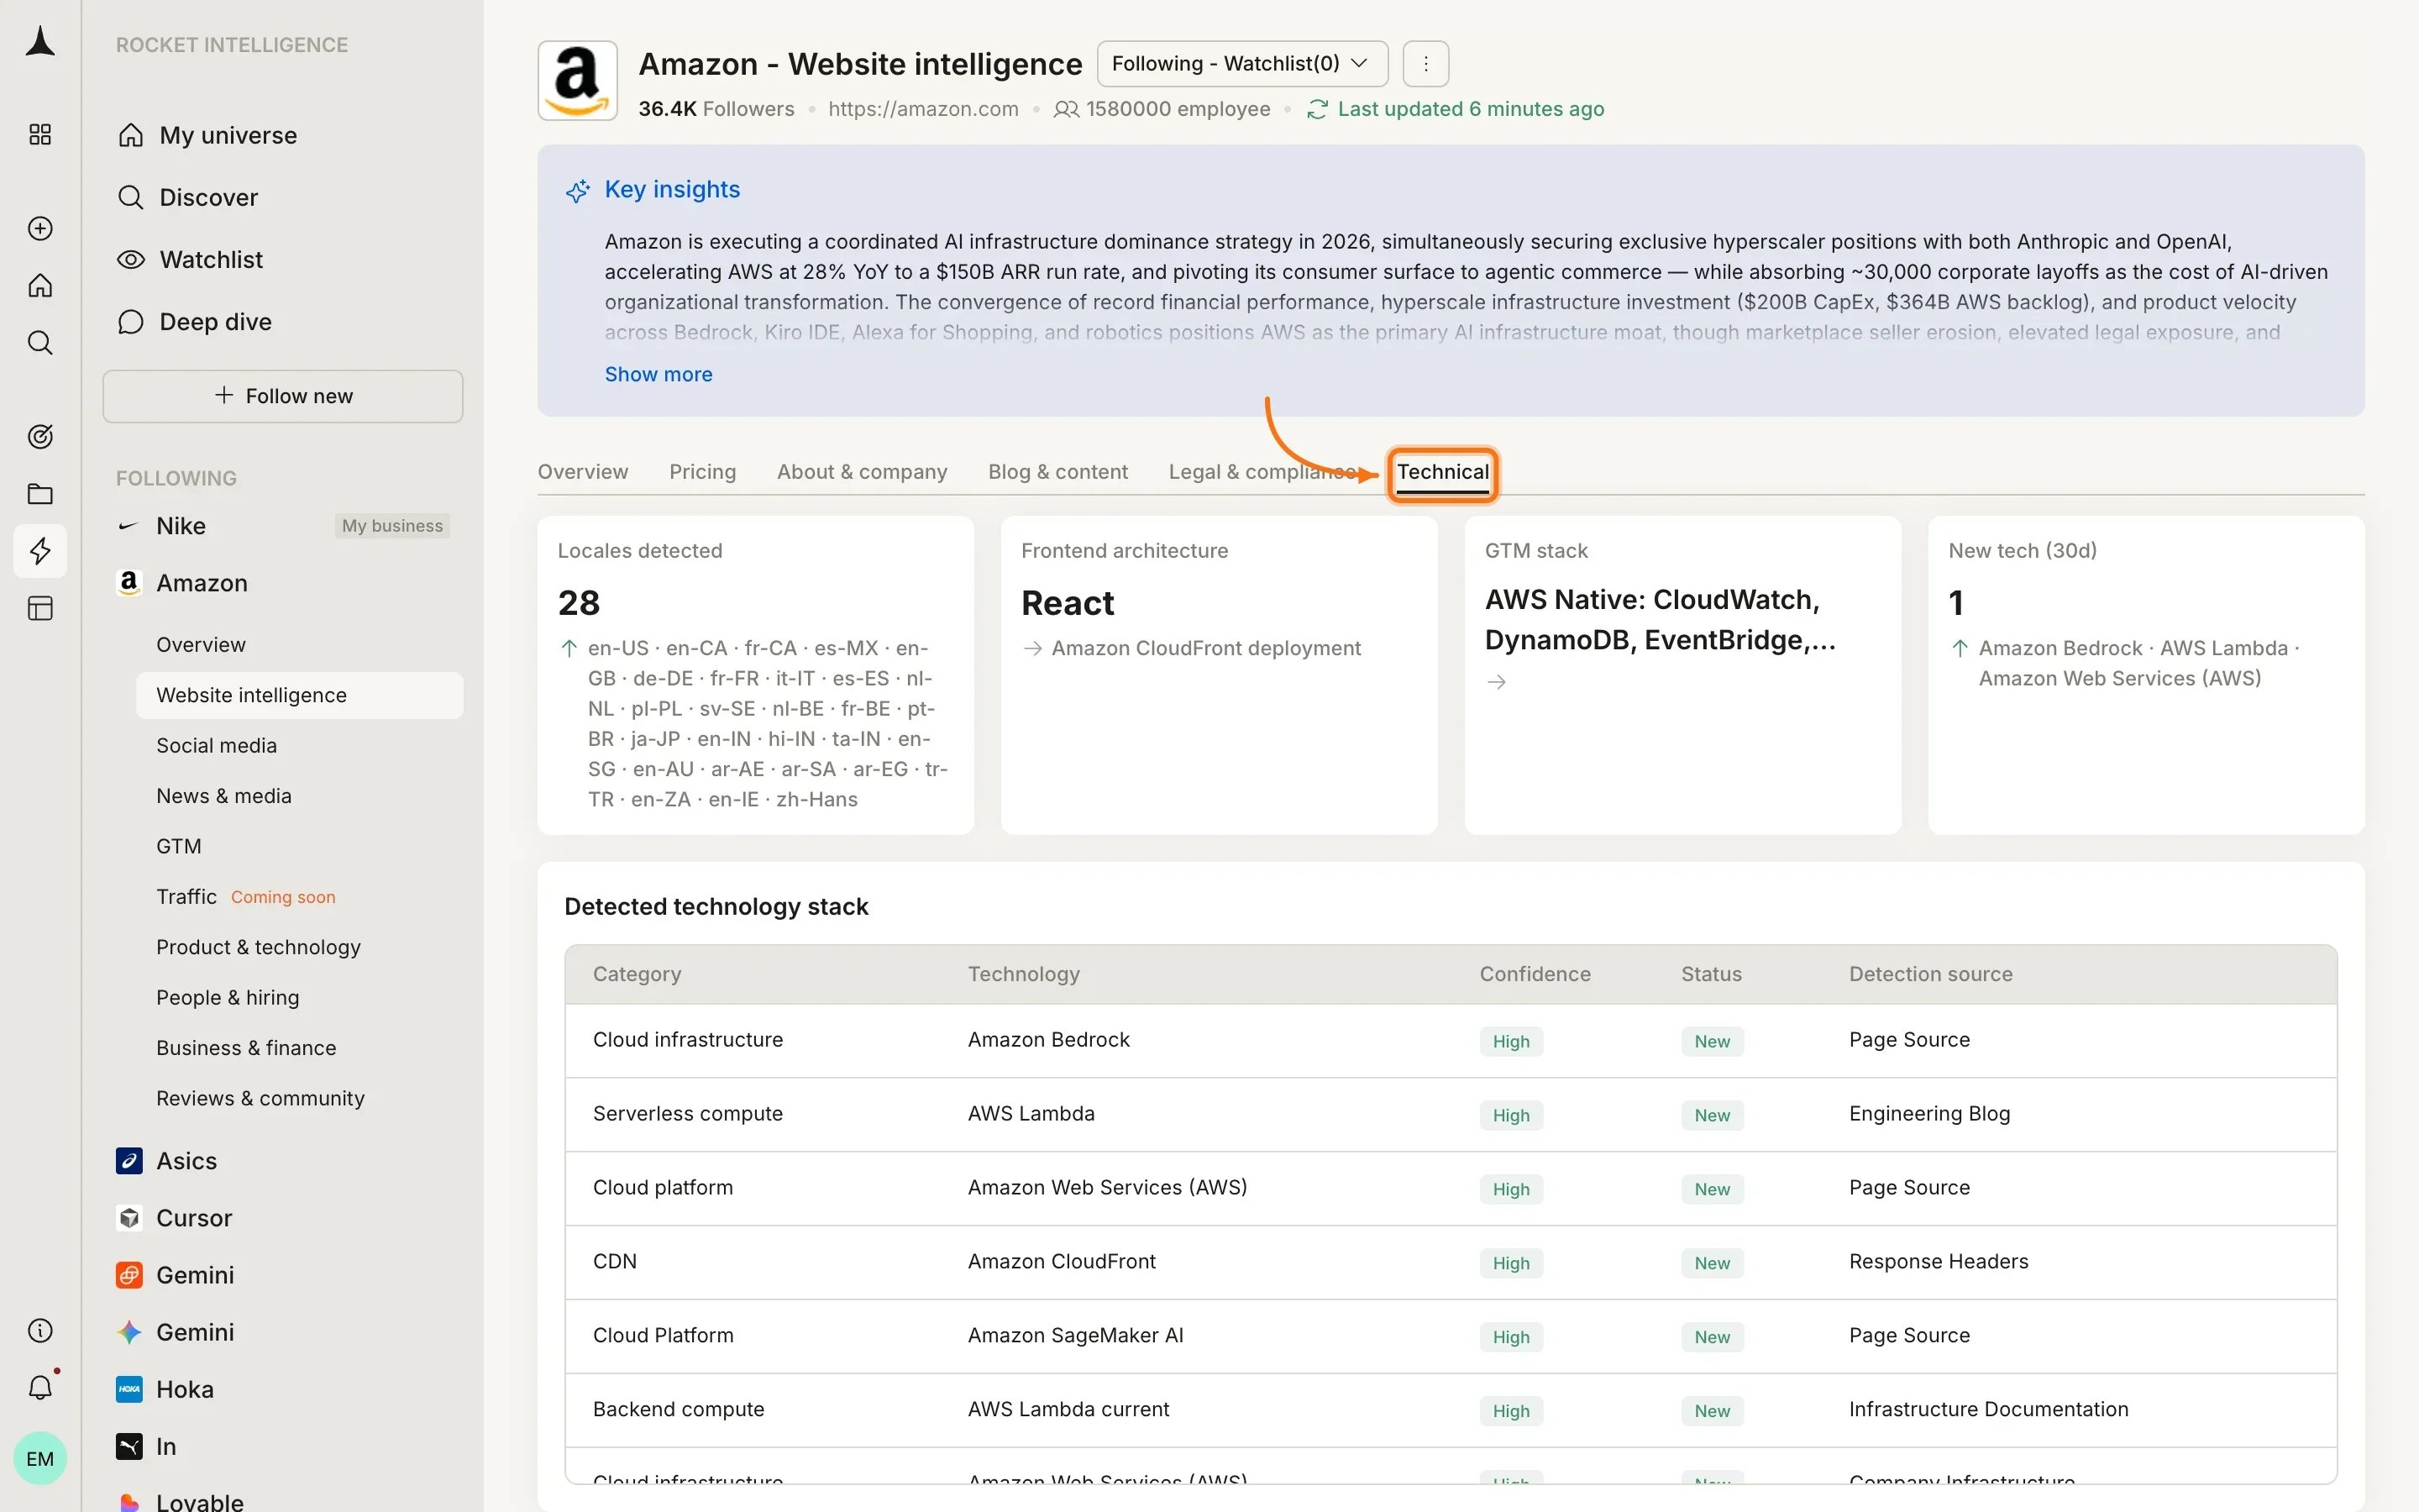Click the plus circle icon in the left rail
Viewport: 2419px width, 1512px height.
40,228
